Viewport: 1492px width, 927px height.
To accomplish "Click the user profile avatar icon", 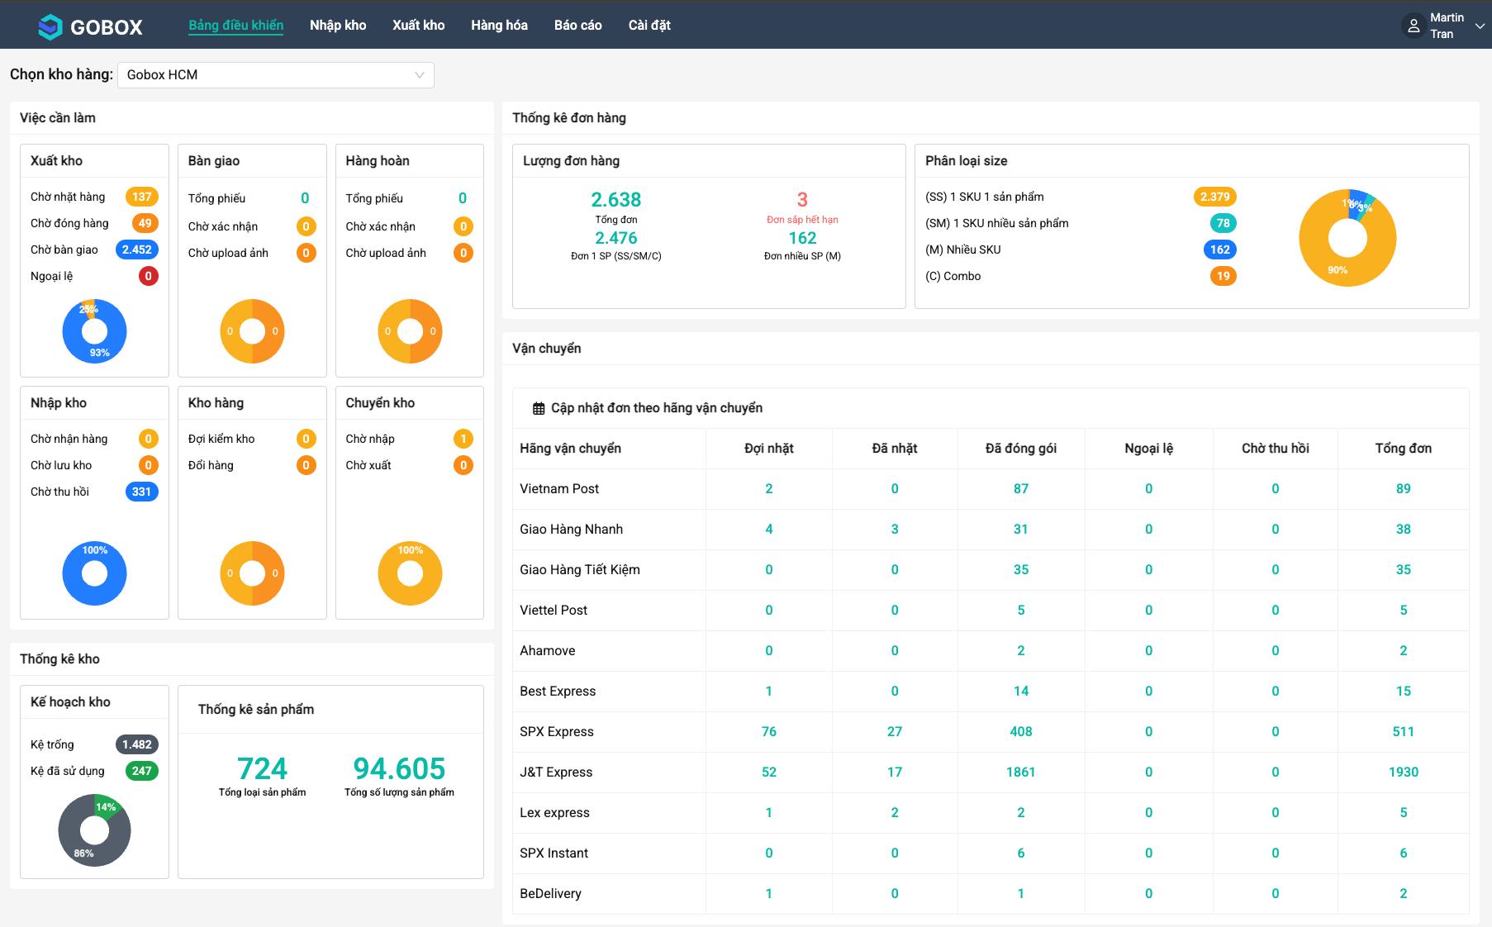I will point(1414,26).
